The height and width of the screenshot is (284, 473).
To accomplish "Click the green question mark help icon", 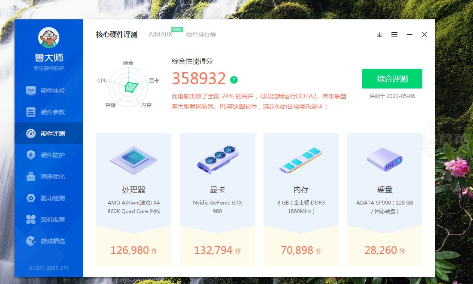I will coord(234,79).
